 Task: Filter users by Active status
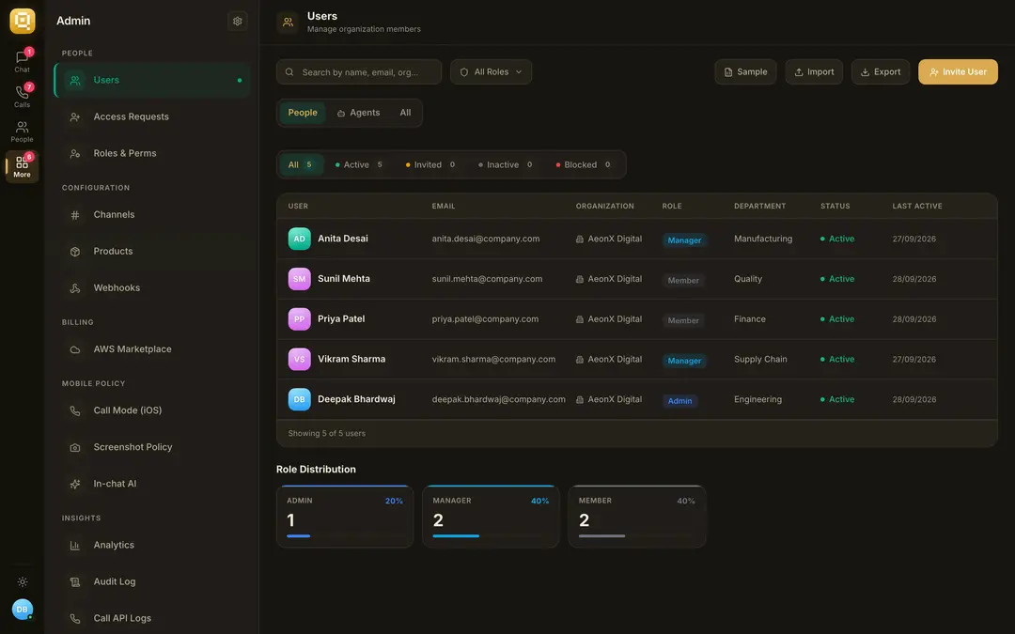tap(359, 165)
